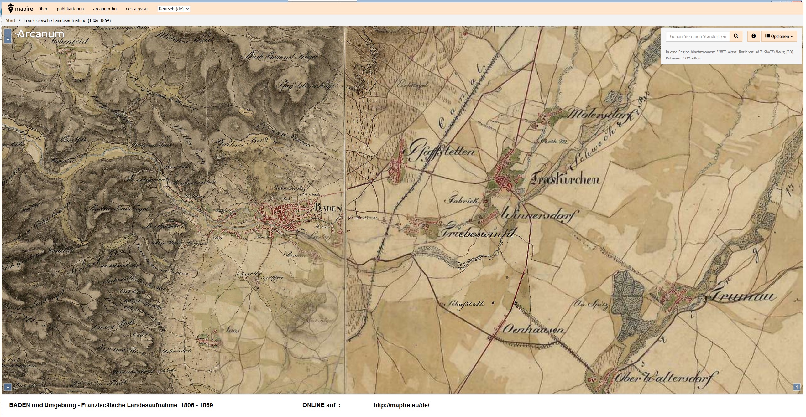This screenshot has width=806, height=417.
Task: Zoom in with the plus button
Action: click(8, 33)
